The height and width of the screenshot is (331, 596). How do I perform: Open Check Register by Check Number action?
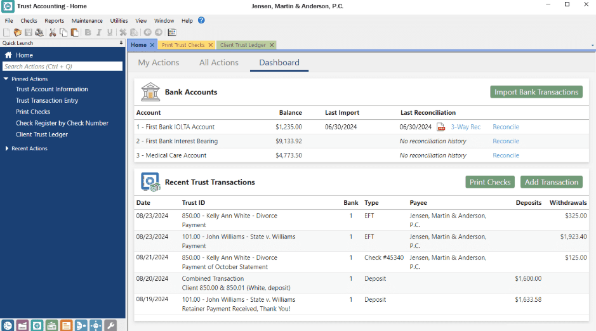pyautogui.click(x=62, y=123)
